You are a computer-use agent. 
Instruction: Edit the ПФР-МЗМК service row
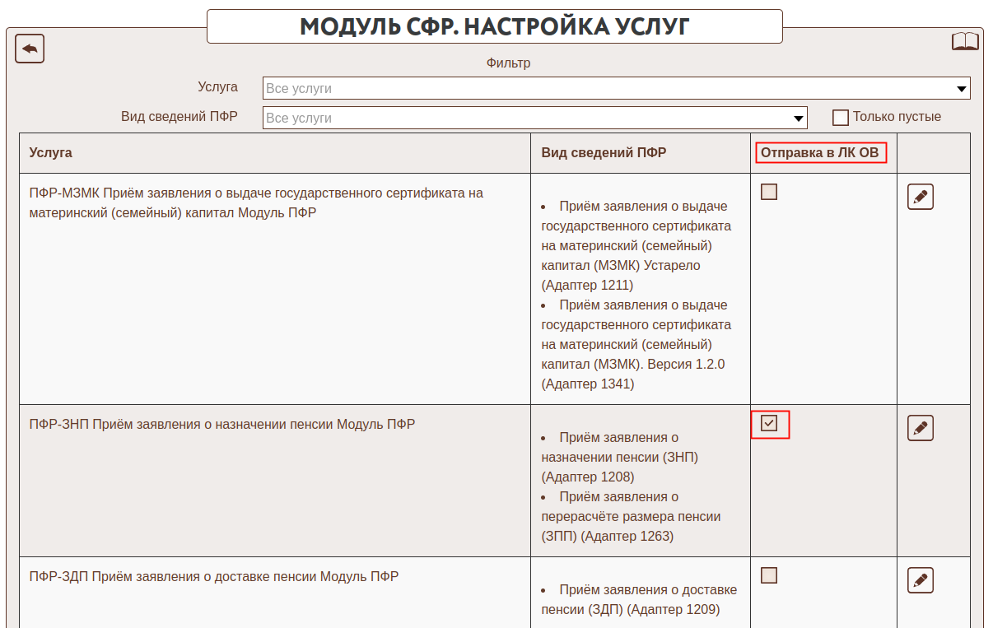[x=920, y=197]
